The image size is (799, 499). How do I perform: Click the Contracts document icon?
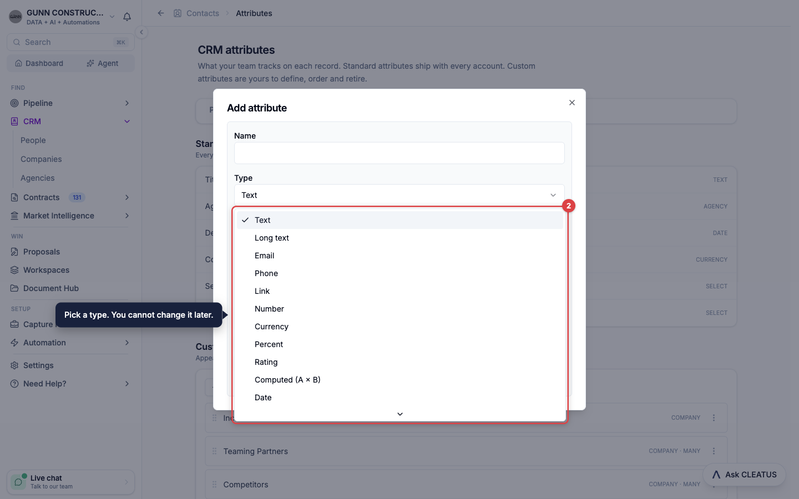pos(14,197)
